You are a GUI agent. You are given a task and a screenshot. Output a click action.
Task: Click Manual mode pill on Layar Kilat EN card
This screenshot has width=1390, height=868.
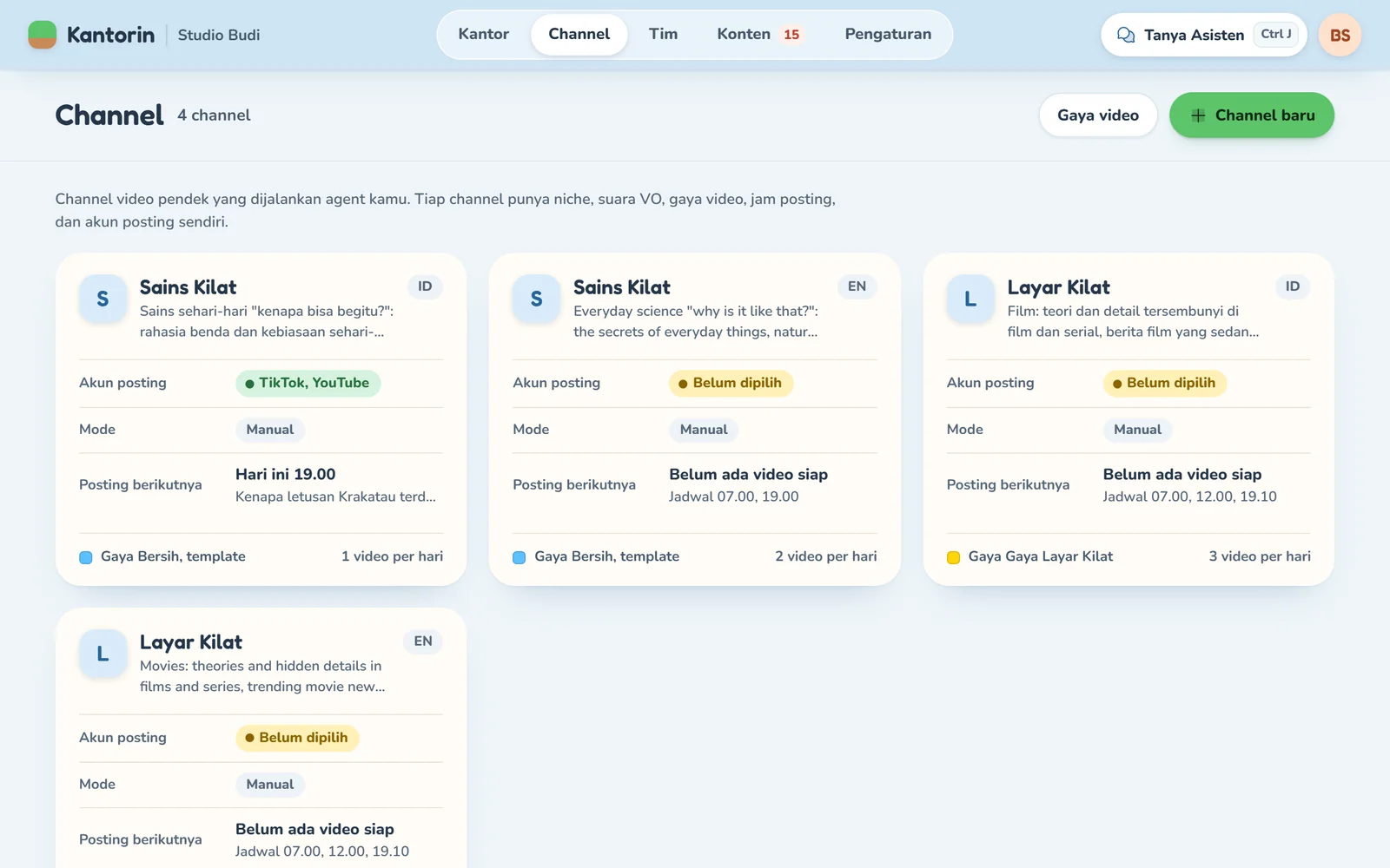(x=270, y=785)
